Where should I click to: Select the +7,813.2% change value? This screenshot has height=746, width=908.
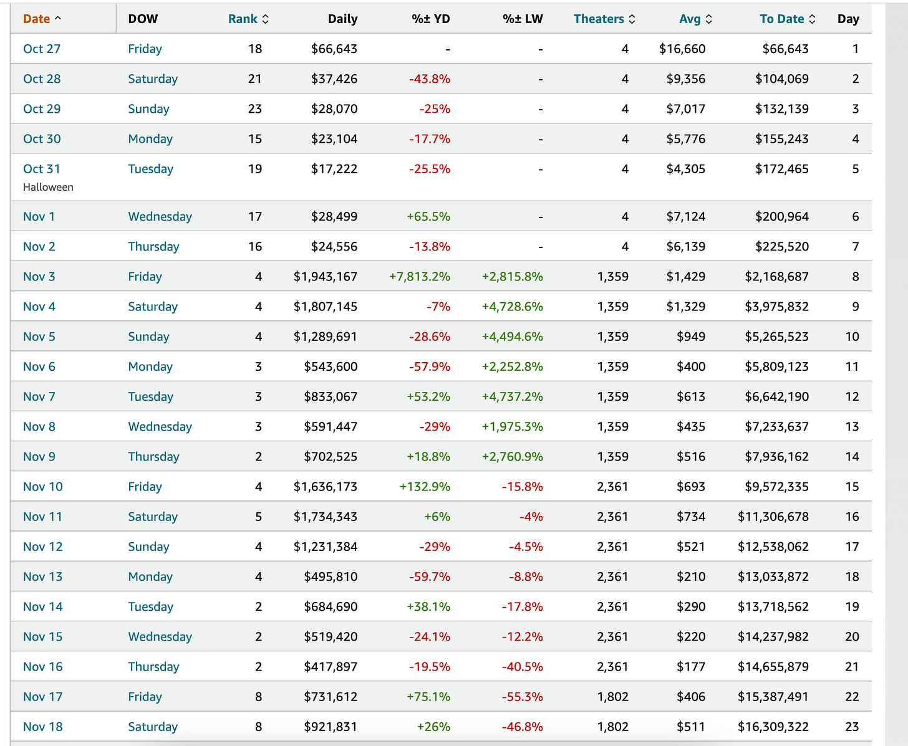(420, 276)
